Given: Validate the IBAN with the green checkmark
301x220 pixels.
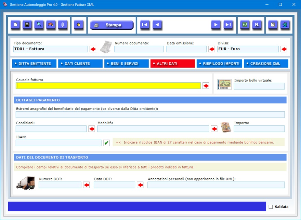Looking at the screenshot, I should pyautogui.click(x=106, y=143).
